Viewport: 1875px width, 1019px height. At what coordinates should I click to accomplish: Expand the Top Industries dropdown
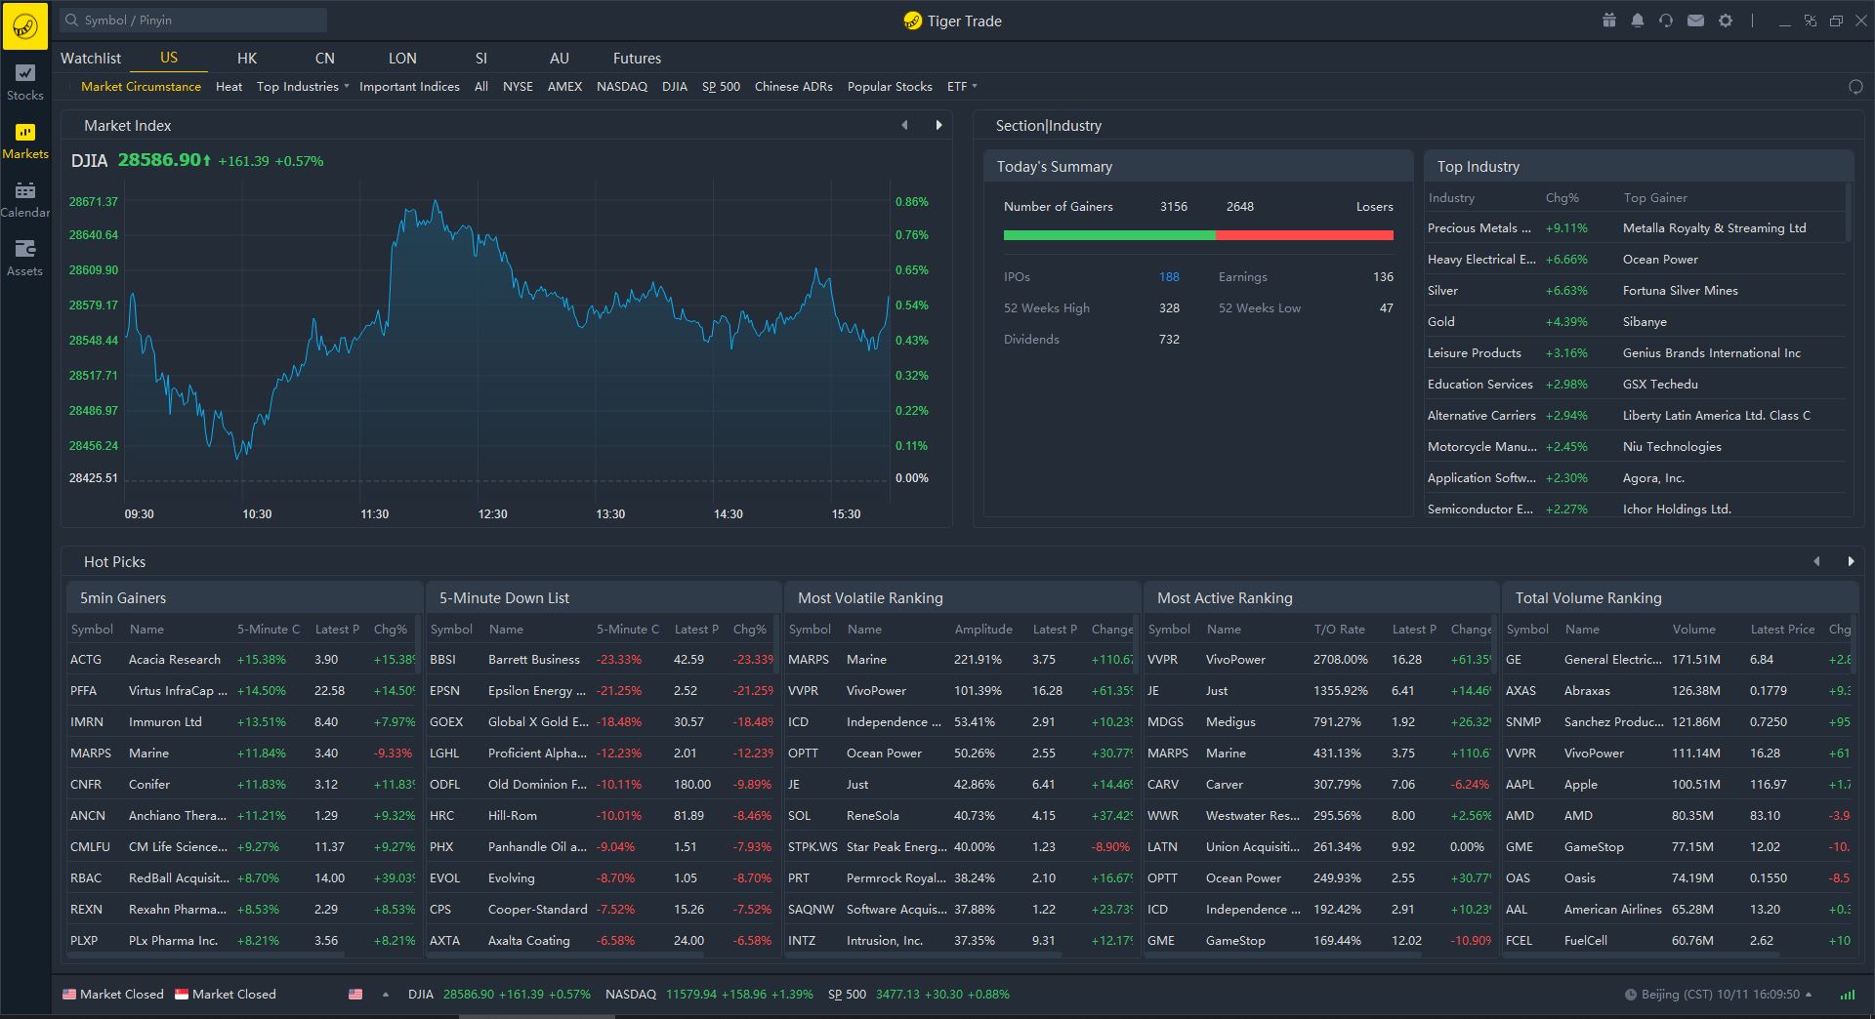click(302, 87)
